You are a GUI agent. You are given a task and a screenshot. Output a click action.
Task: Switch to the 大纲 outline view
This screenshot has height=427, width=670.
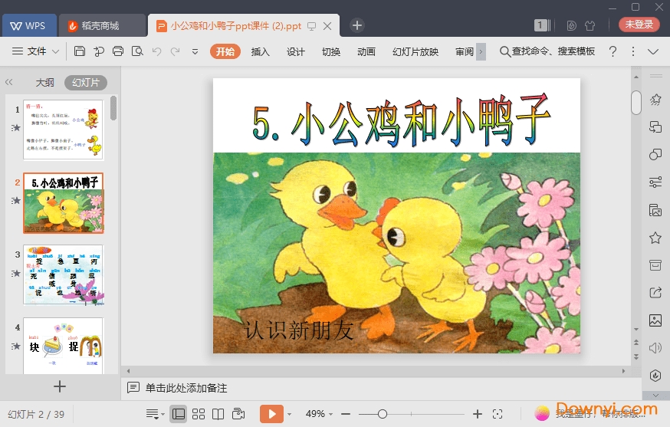point(45,82)
